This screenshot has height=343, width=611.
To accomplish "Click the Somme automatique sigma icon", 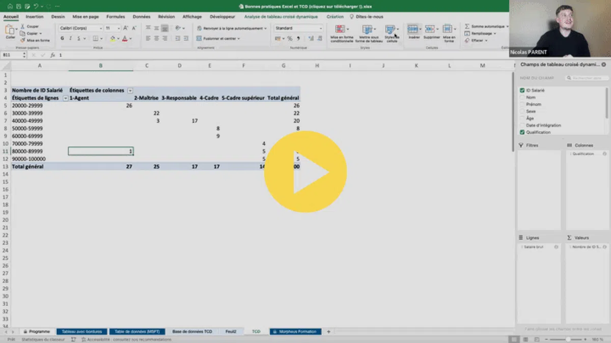I will pyautogui.click(x=467, y=26).
